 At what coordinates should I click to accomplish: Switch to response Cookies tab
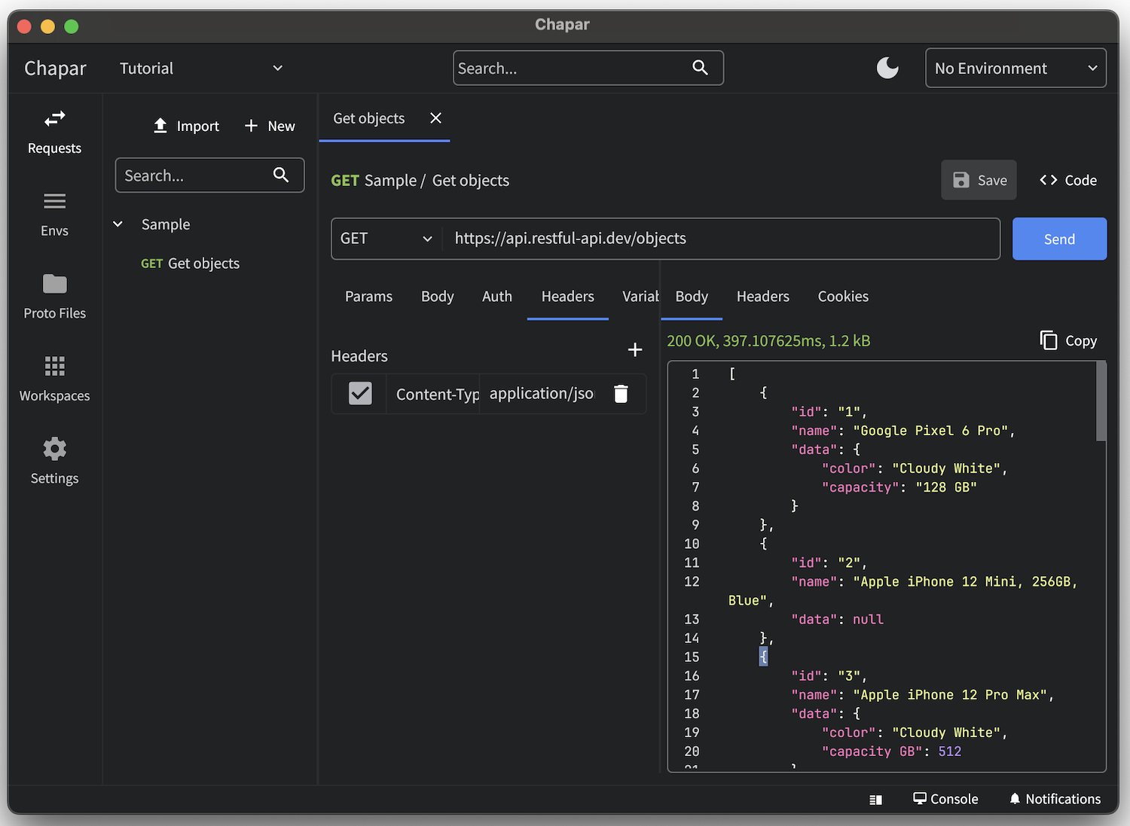coord(843,297)
